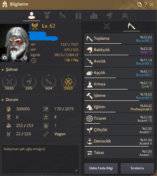This screenshot has height=176, width=157.
Task: Click the Sıralama button
Action: coord(137,168)
